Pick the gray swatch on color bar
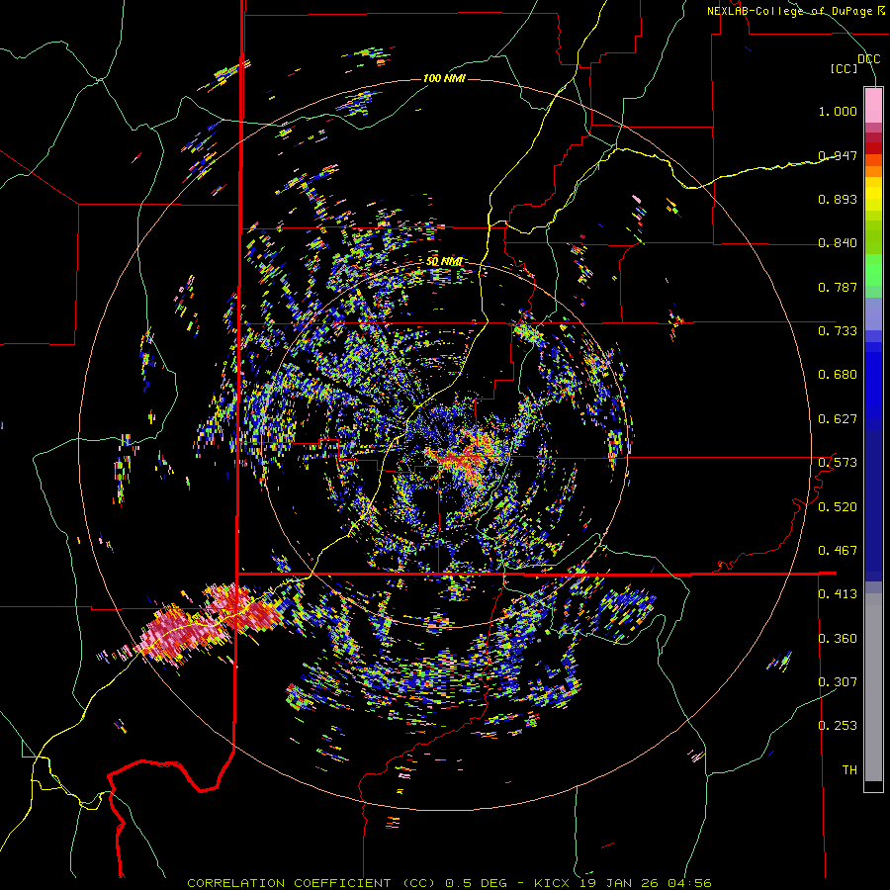890x890 pixels. click(873, 687)
